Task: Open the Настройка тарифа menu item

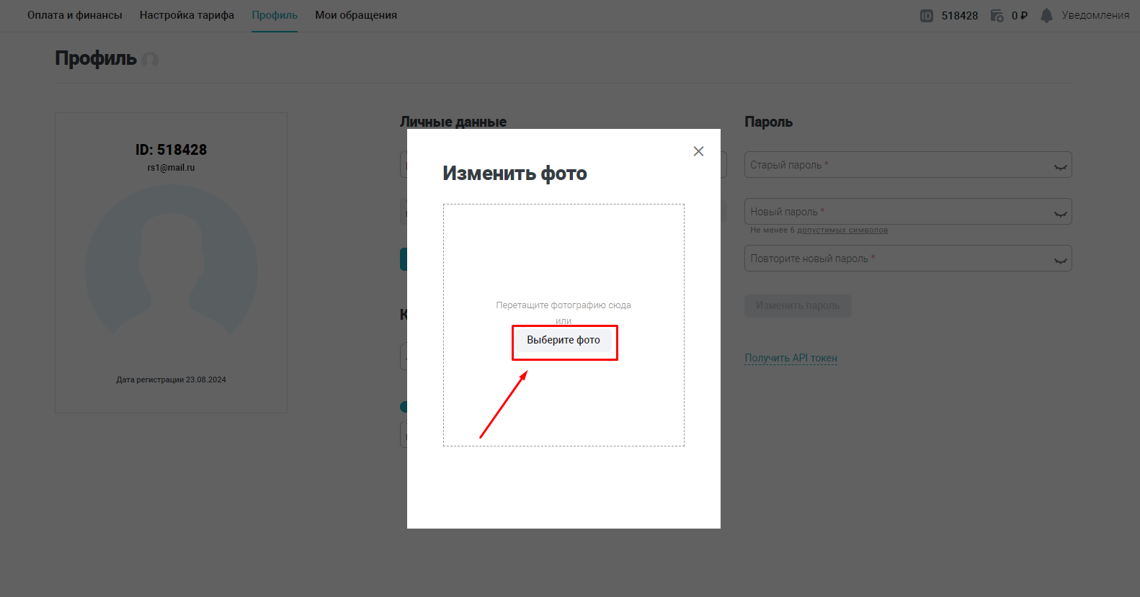Action: click(x=187, y=15)
